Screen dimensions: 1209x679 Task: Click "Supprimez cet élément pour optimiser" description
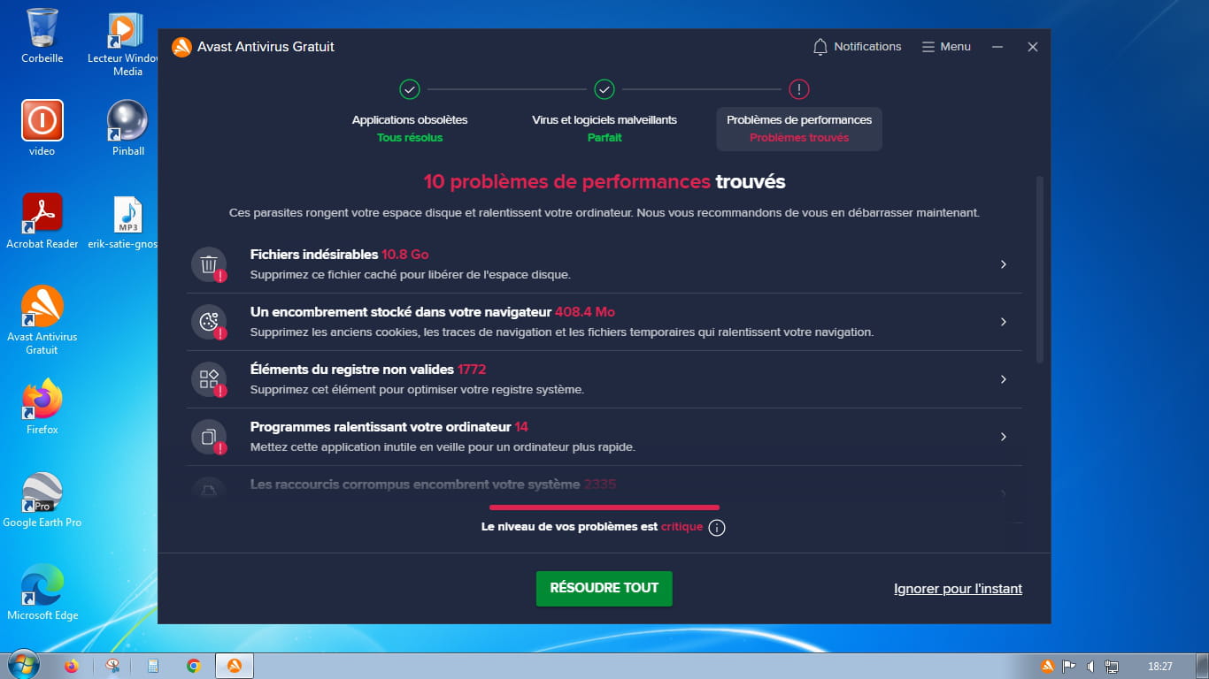click(x=417, y=390)
